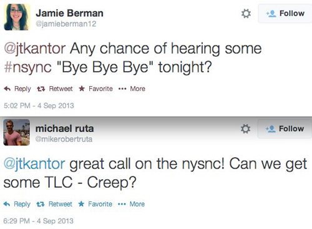The height and width of the screenshot is (229, 312).
Task: Favorite Jamie Berman's tweet with star
Action: click(x=95, y=89)
